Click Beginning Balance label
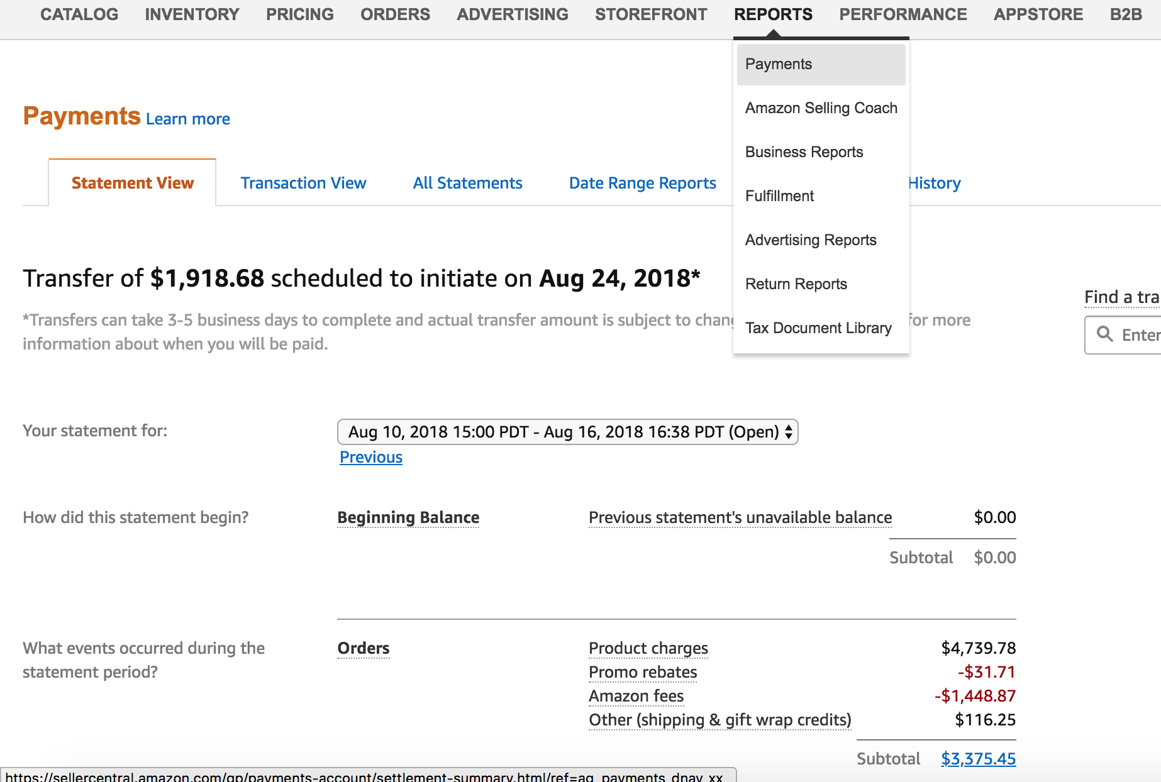Viewport: 1161px width, 782px height. 408,517
